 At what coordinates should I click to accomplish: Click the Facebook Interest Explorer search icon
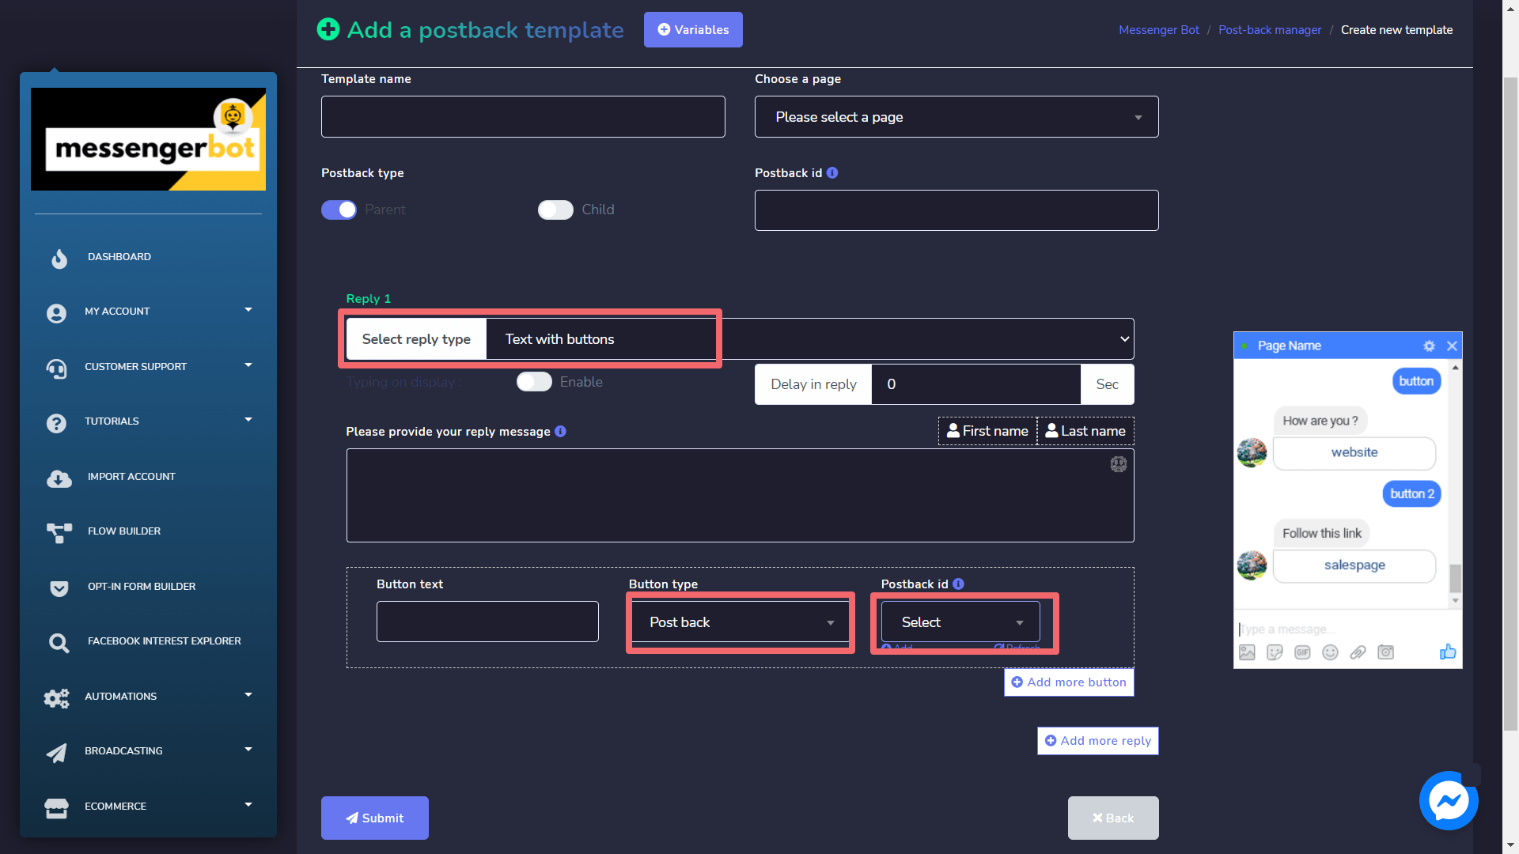59,643
